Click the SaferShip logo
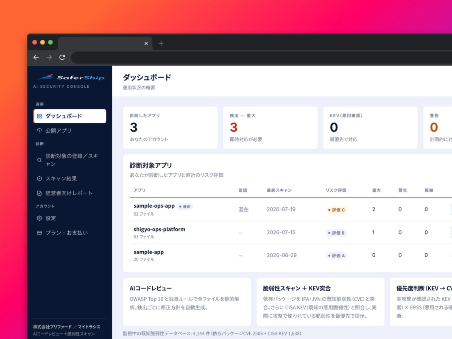 tap(71, 77)
